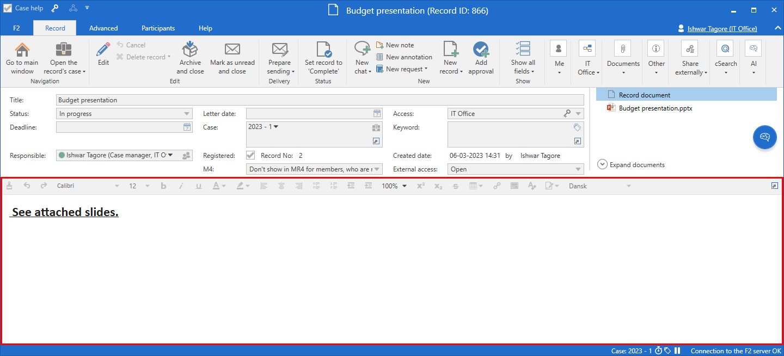Click user name Ishwar Tagore link

click(721, 29)
